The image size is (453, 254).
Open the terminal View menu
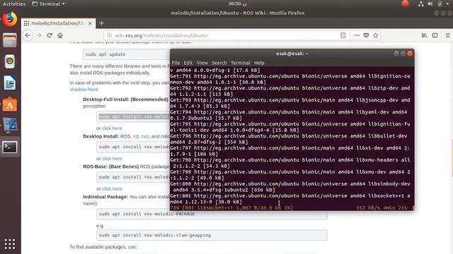click(202, 63)
